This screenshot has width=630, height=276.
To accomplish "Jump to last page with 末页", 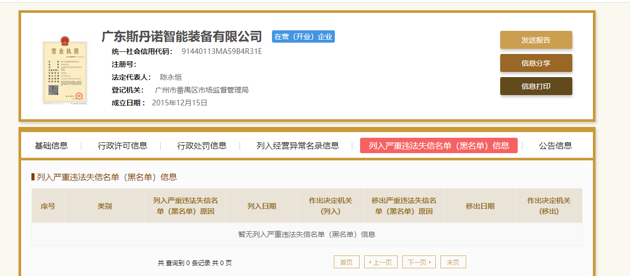I will click(453, 262).
